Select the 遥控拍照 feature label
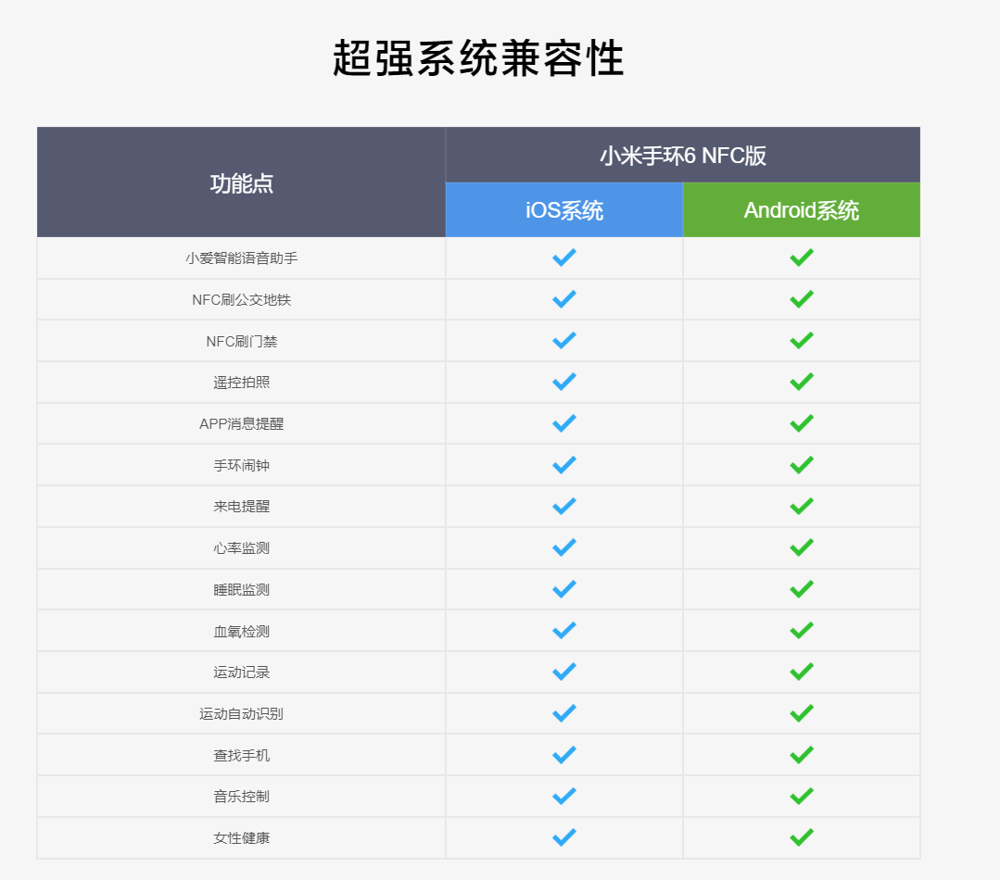 (x=241, y=383)
